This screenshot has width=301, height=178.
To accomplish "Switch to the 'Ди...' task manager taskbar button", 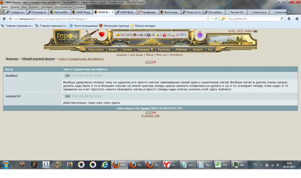I will point(239,165).
